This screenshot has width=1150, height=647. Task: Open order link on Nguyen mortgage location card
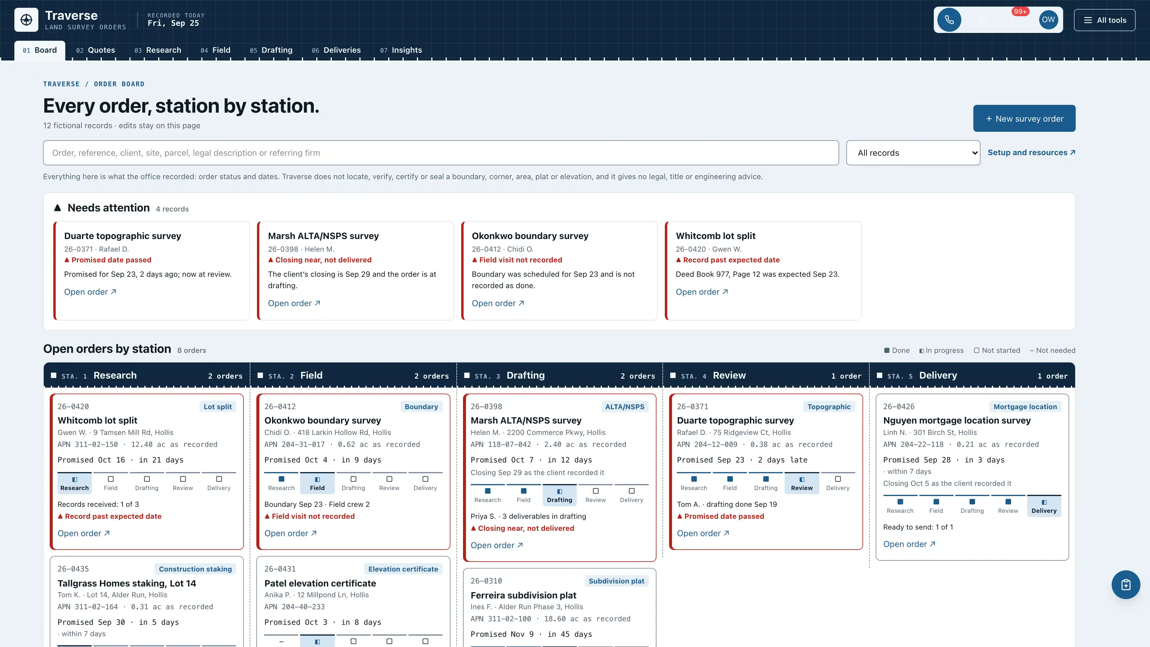click(909, 544)
